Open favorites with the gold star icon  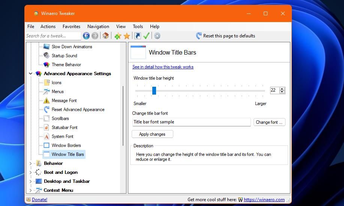click(x=127, y=36)
